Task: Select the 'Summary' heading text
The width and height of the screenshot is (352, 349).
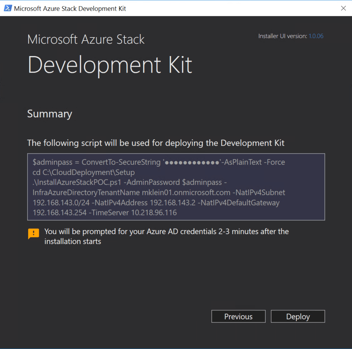Action: click(49, 114)
